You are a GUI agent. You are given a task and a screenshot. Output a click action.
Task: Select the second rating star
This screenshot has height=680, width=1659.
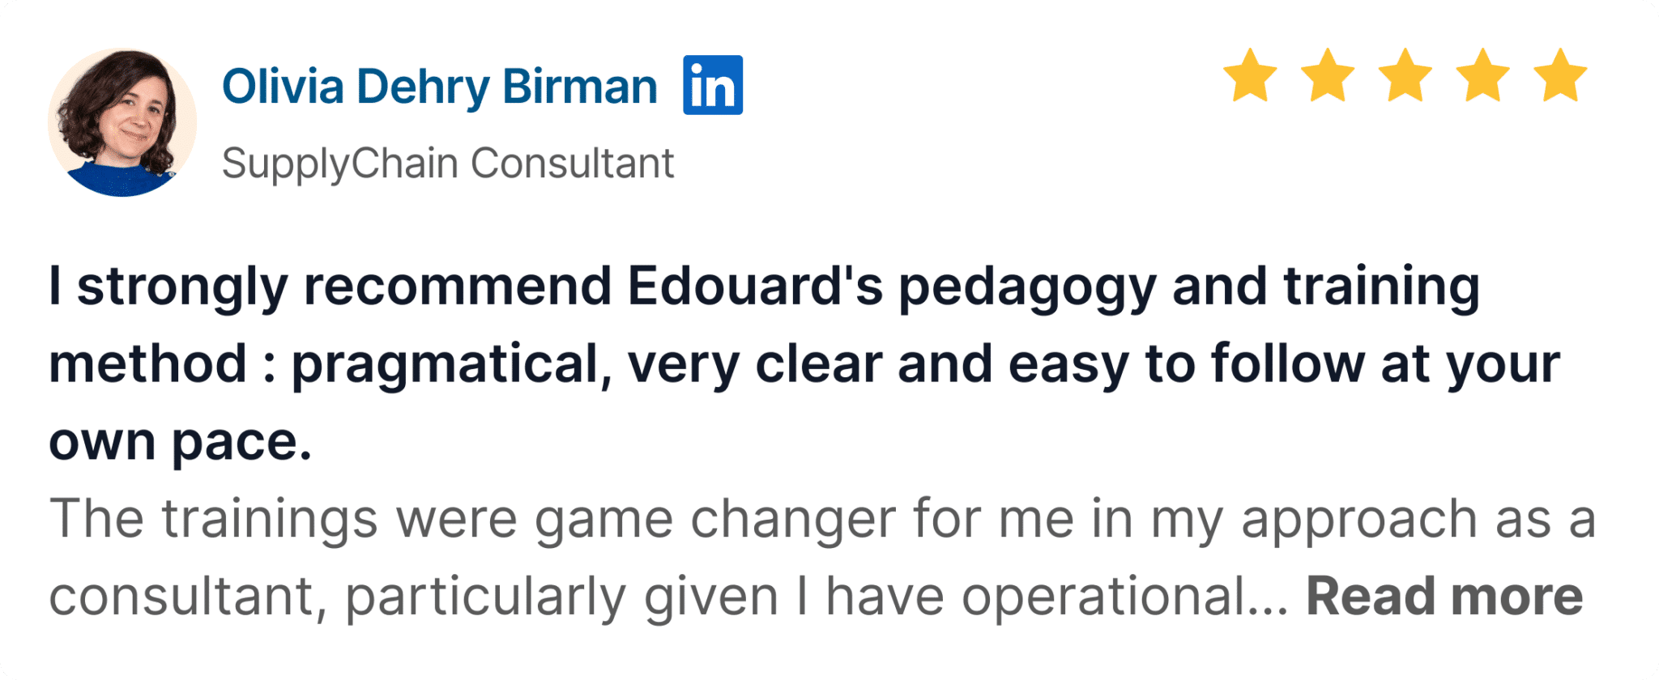click(1328, 76)
